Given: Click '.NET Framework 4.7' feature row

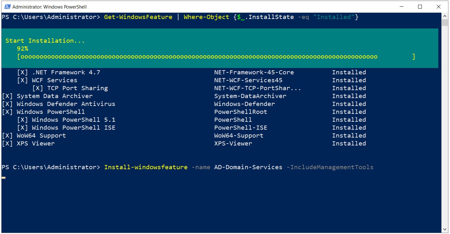Looking at the screenshot, I should tap(184, 72).
